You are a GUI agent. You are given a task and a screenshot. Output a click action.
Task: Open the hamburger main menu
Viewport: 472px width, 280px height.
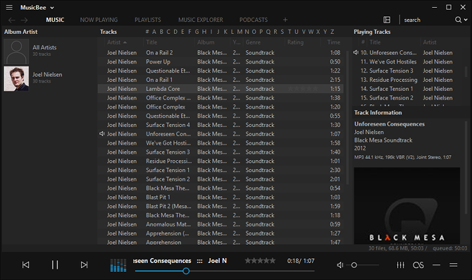pos(9,8)
